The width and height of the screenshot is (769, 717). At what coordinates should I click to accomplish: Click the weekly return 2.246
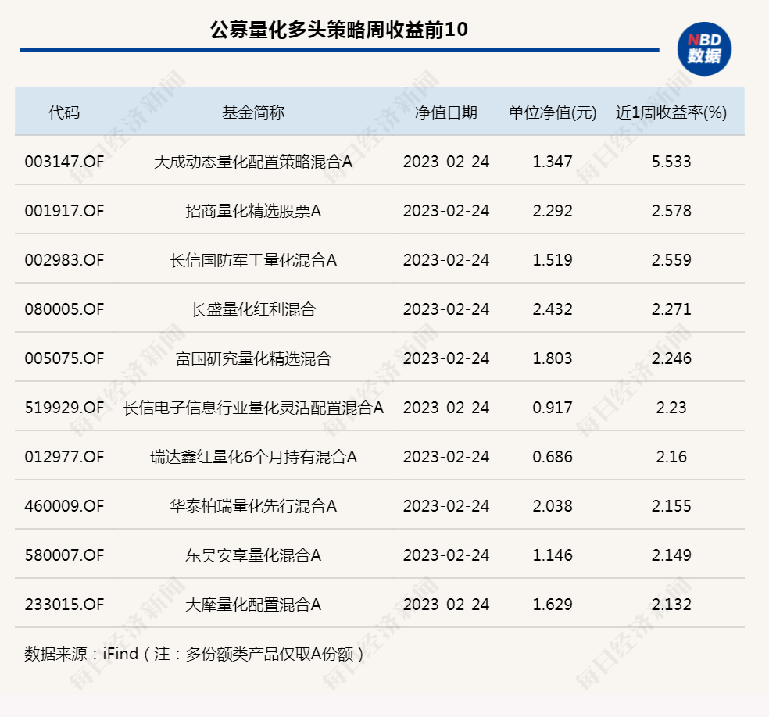[x=671, y=358]
